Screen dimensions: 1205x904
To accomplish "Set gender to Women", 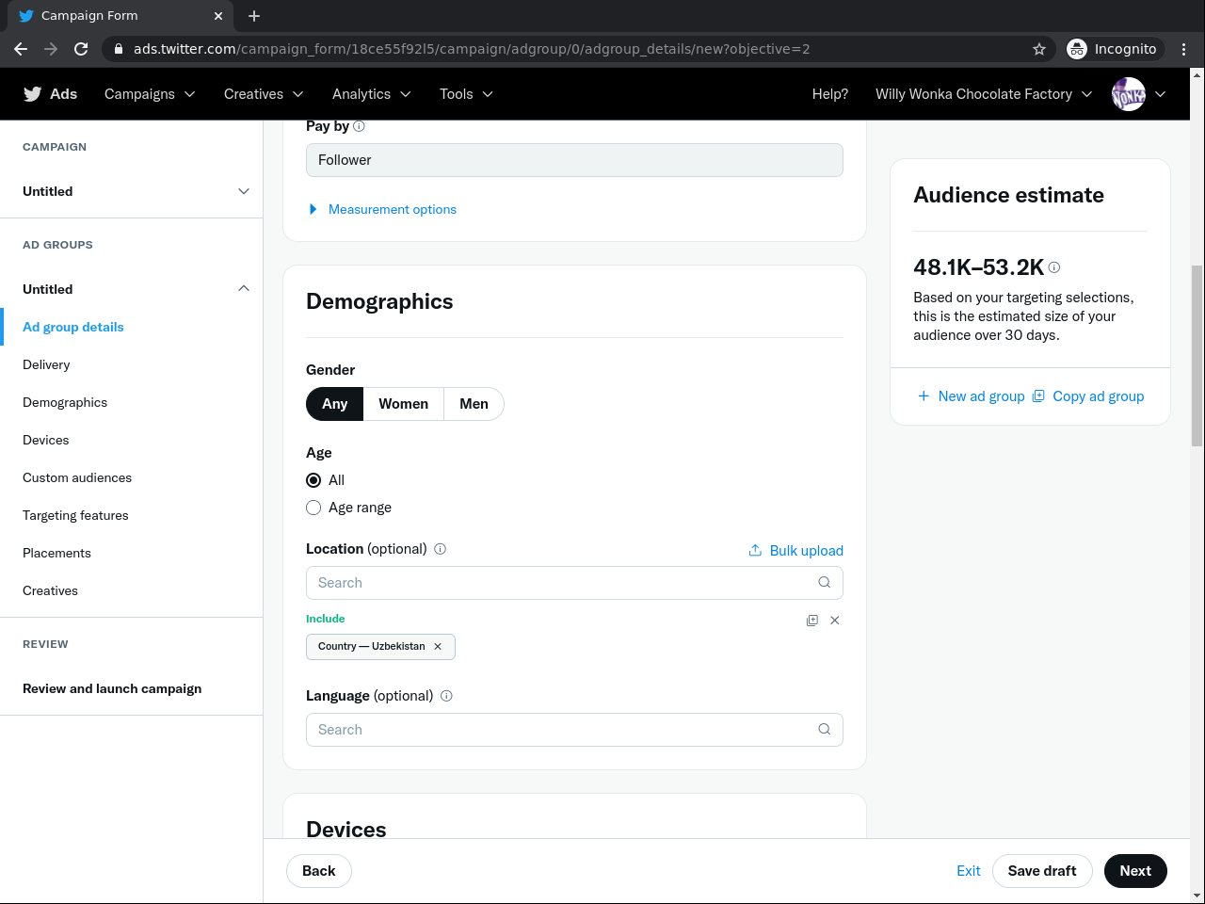I will [x=403, y=404].
